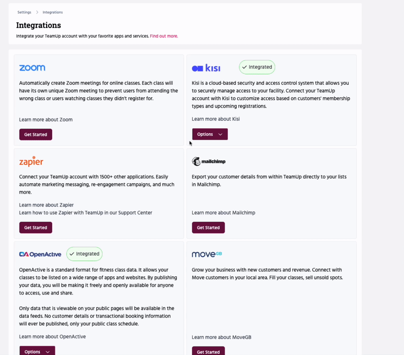This screenshot has height=355, width=404.
Task: Click the Kisi Integrated checkmark badge
Action: (257, 67)
